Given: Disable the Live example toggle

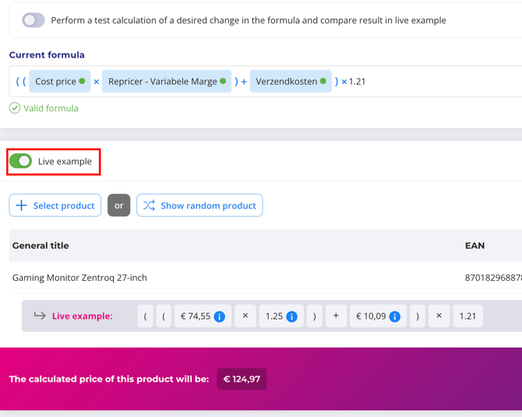Looking at the screenshot, I should point(21,161).
